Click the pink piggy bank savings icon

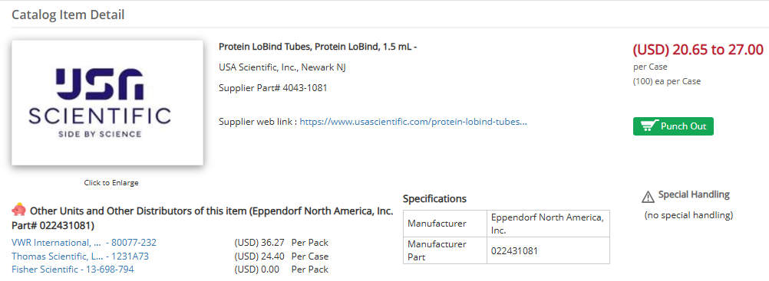tap(18, 210)
